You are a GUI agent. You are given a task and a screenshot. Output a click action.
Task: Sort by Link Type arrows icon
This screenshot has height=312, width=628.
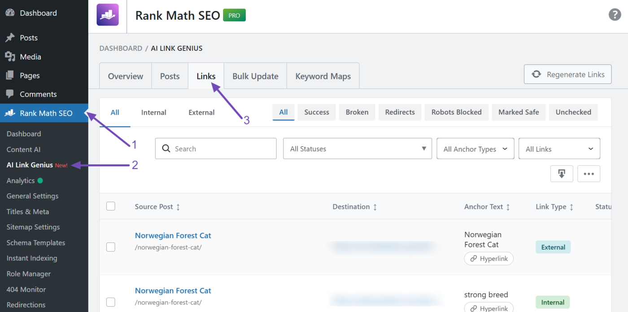tap(571, 207)
